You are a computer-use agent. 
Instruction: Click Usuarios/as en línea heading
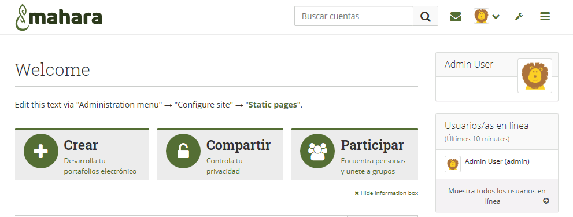click(486, 126)
